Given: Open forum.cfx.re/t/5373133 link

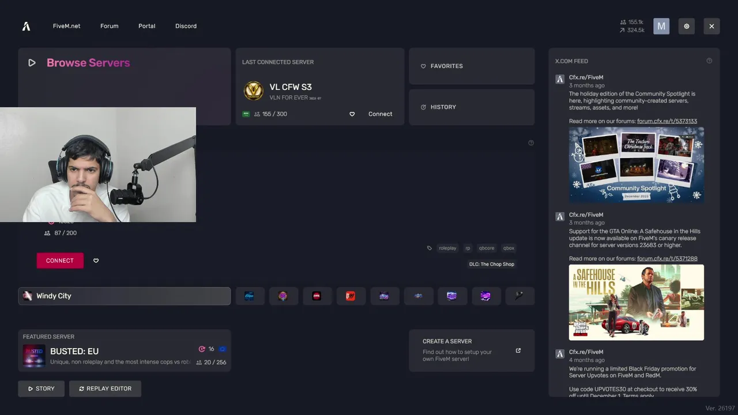Looking at the screenshot, I should (667, 121).
